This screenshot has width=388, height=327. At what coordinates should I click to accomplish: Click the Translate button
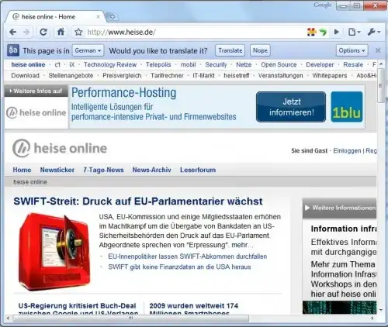tap(230, 50)
